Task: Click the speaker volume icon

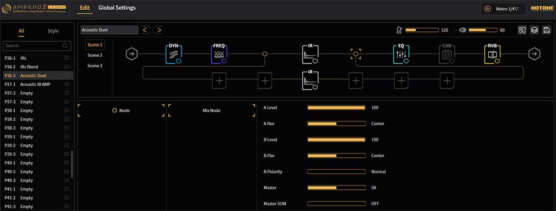Action: (x=463, y=30)
